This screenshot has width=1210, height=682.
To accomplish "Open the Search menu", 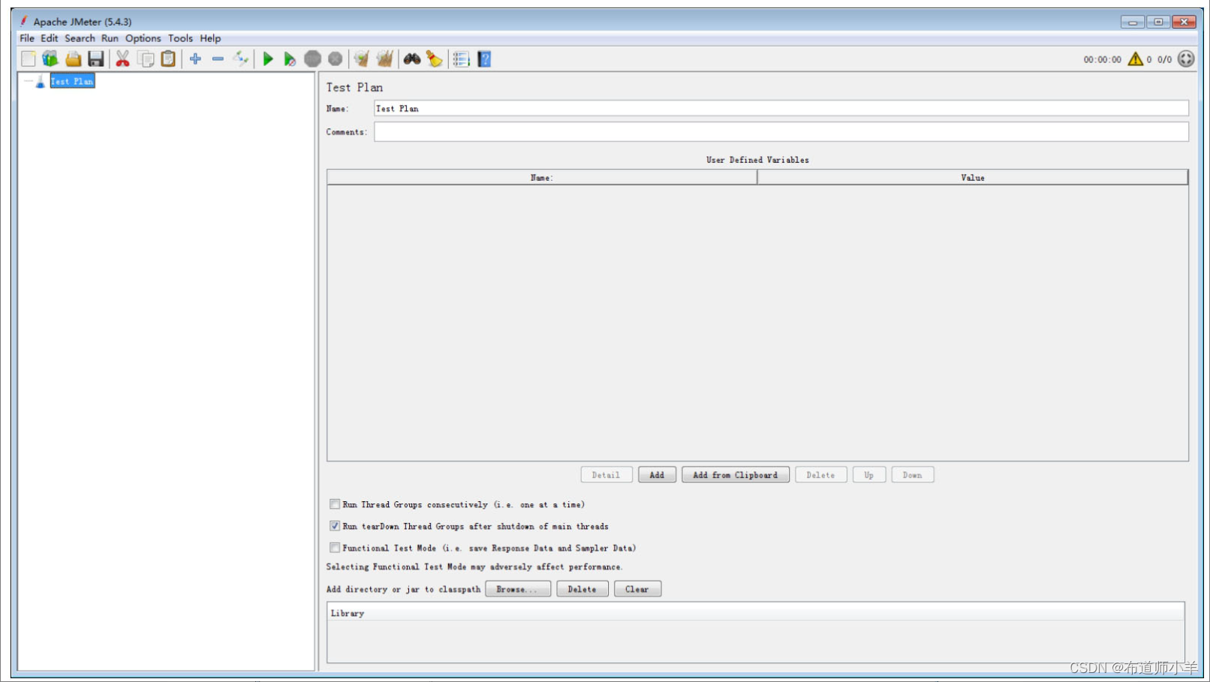I will pos(80,38).
